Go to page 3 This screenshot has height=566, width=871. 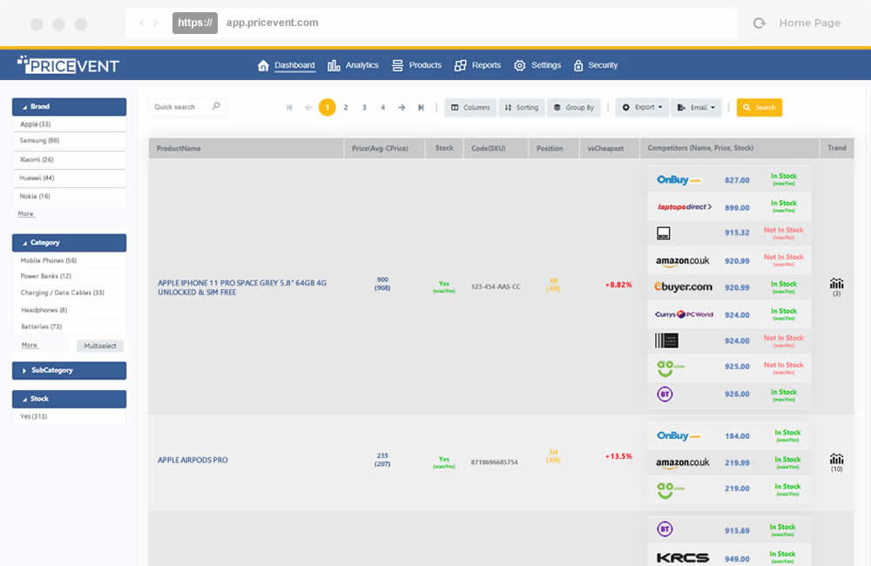[364, 107]
